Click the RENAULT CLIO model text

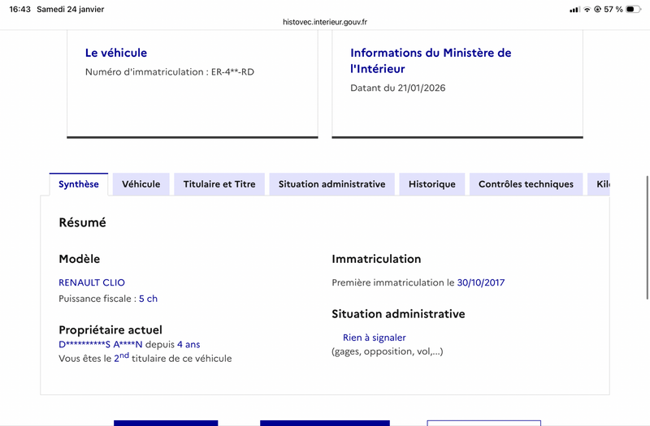click(92, 282)
